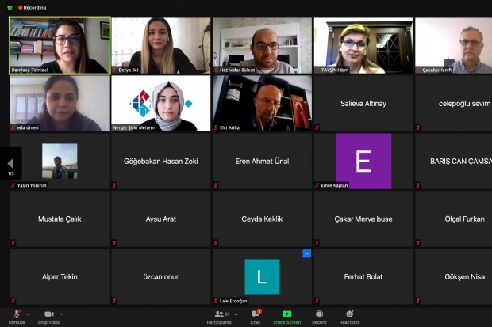492x327 pixels.
Task: Go to previous gallery page arrow
Action: tap(10, 164)
